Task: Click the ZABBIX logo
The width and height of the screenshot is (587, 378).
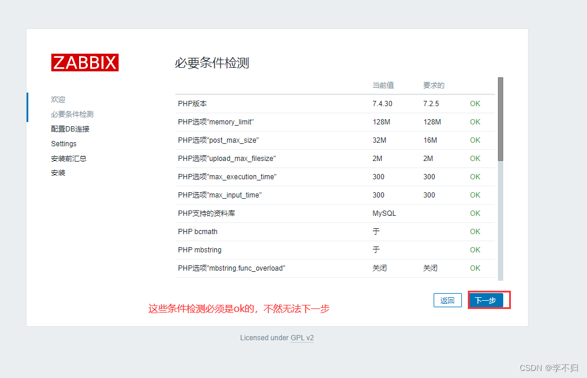Action: coord(85,63)
